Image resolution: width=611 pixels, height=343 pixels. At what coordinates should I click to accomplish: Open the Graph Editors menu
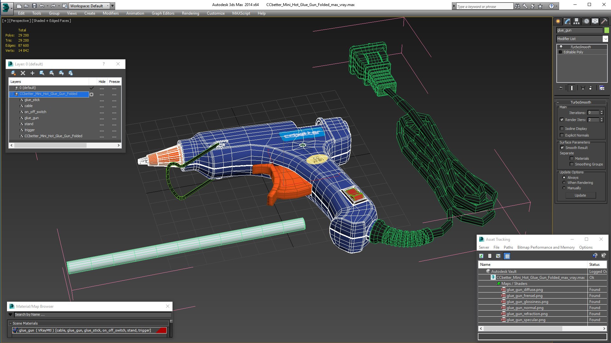click(x=163, y=13)
